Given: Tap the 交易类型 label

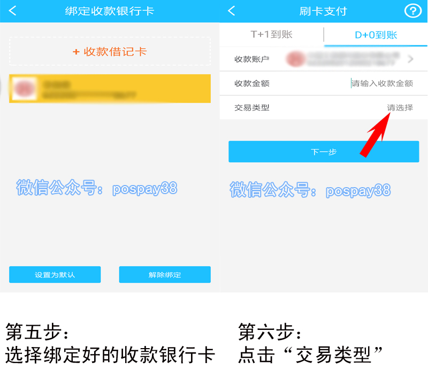Looking at the screenshot, I should pos(252,107).
